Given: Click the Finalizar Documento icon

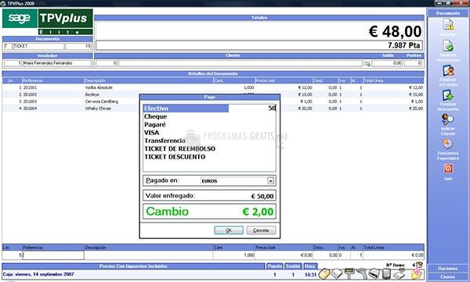Looking at the screenshot, I should click(x=448, y=46).
